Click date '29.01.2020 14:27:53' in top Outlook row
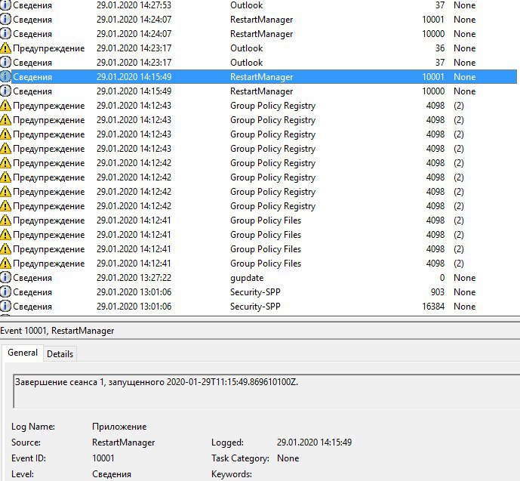The height and width of the screenshot is (481, 520). click(134, 5)
